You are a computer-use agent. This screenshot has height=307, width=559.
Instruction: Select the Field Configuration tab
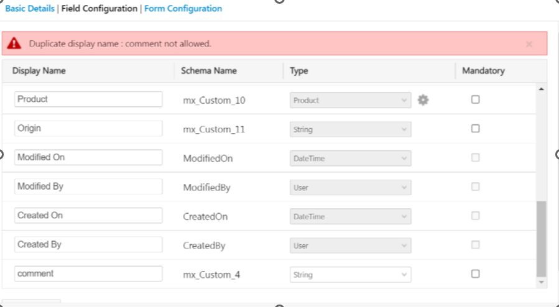(99, 9)
